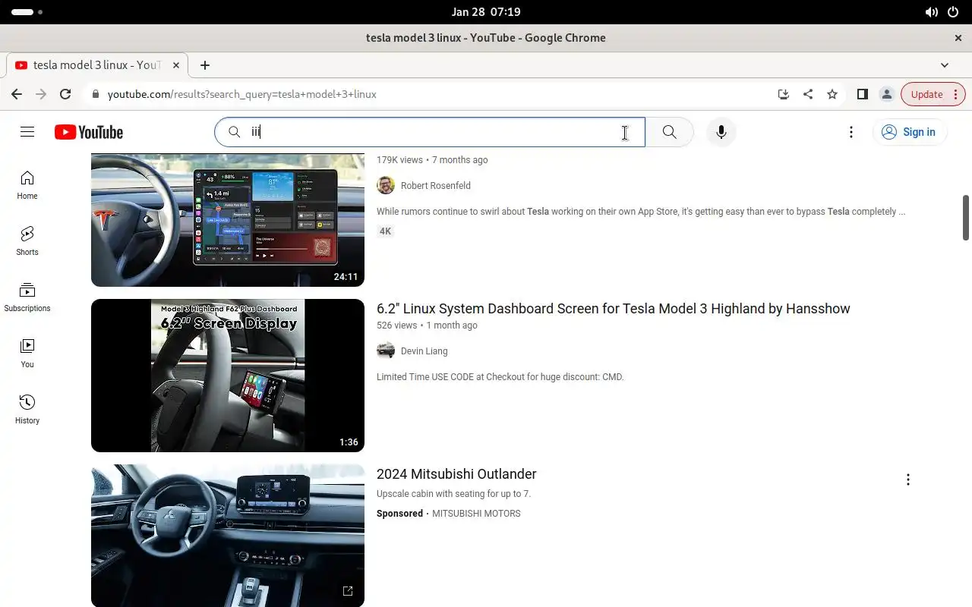The image size is (972, 607).
Task: Click "Upscale cabin with seating for up to 7." text
Action: click(x=453, y=494)
